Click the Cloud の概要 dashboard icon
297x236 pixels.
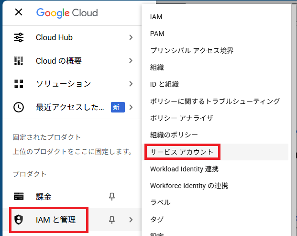click(x=19, y=61)
